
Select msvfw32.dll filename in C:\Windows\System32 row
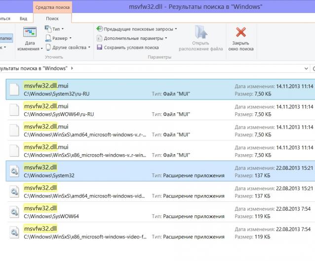coord(40,167)
